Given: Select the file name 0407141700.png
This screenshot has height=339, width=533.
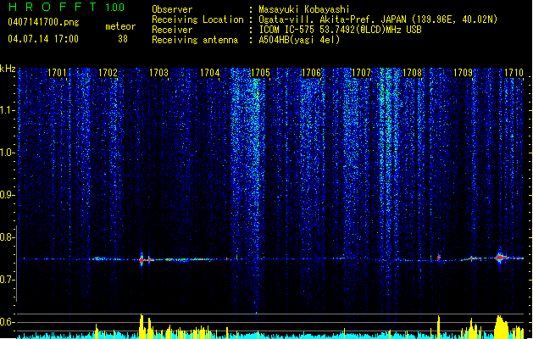Looking at the screenshot, I should coord(43,22).
